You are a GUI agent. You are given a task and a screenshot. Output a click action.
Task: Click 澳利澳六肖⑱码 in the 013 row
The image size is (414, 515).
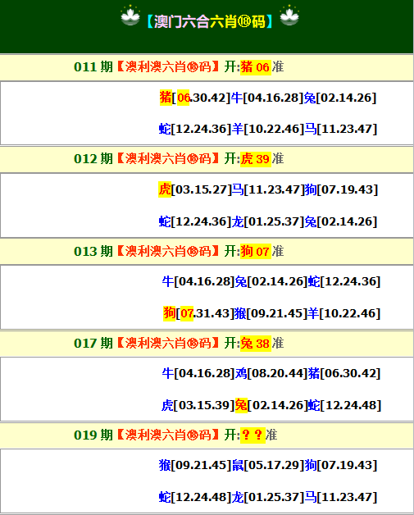(168, 251)
